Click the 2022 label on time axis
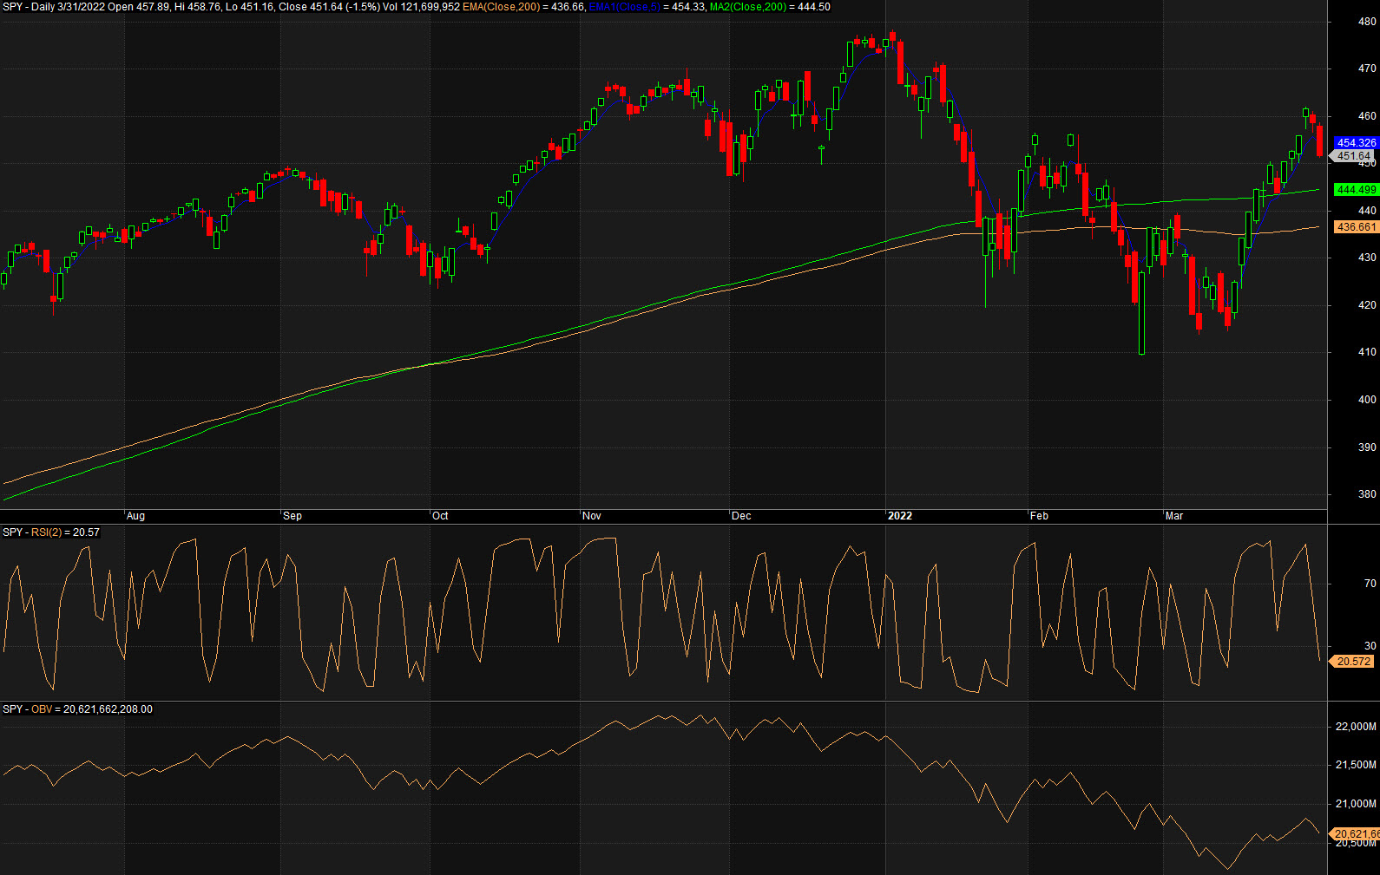This screenshot has width=1380, height=875. (900, 516)
